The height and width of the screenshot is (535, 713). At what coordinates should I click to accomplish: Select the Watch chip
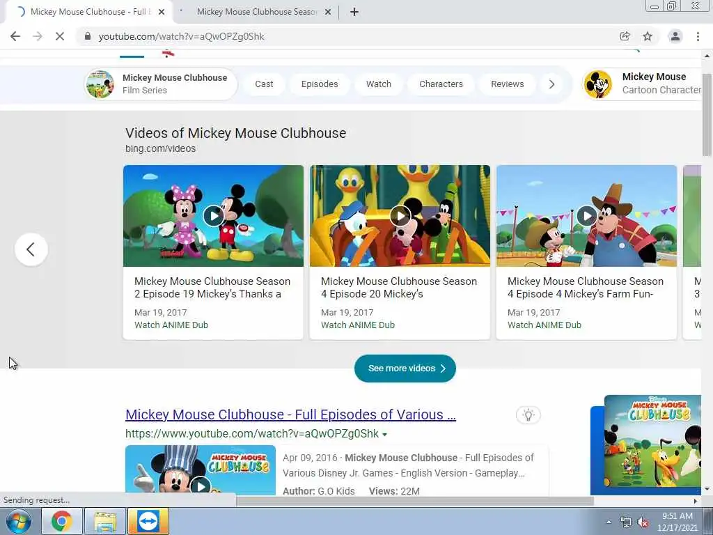[379, 84]
